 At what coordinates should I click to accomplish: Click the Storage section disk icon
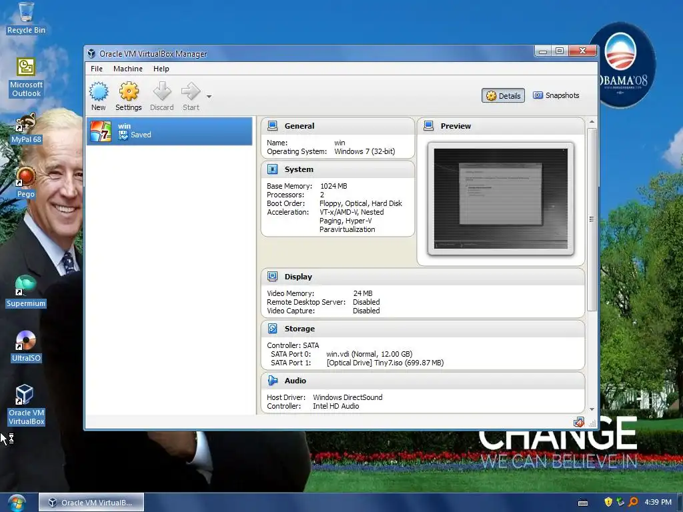[x=272, y=329]
